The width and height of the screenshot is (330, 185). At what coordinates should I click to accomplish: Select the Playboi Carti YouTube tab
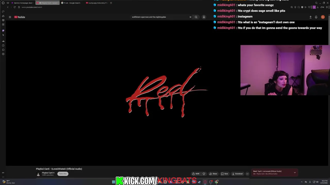[48, 3]
